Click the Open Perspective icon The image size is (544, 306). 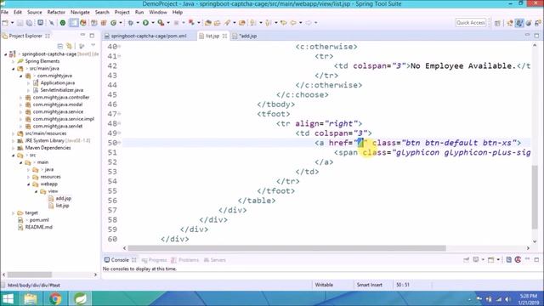(497, 23)
